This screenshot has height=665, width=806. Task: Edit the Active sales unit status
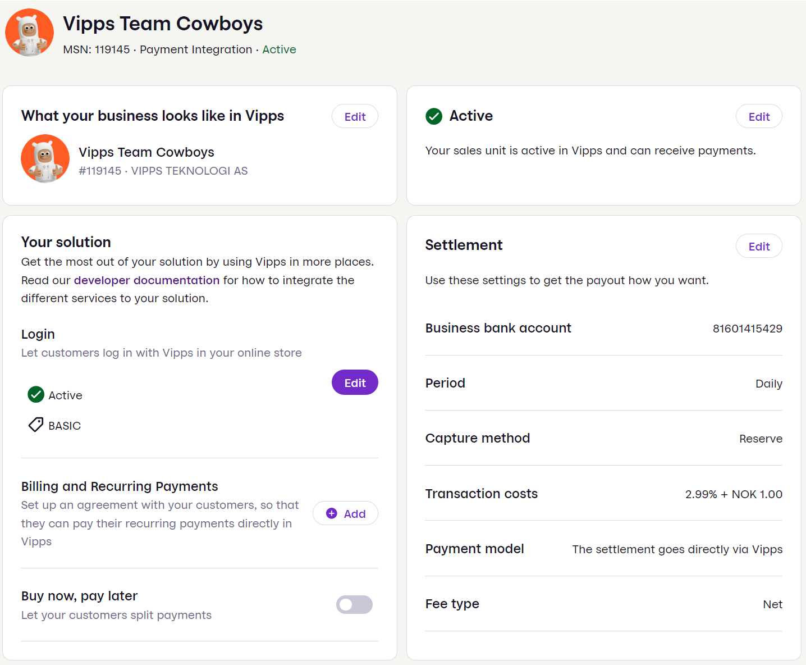pos(759,116)
